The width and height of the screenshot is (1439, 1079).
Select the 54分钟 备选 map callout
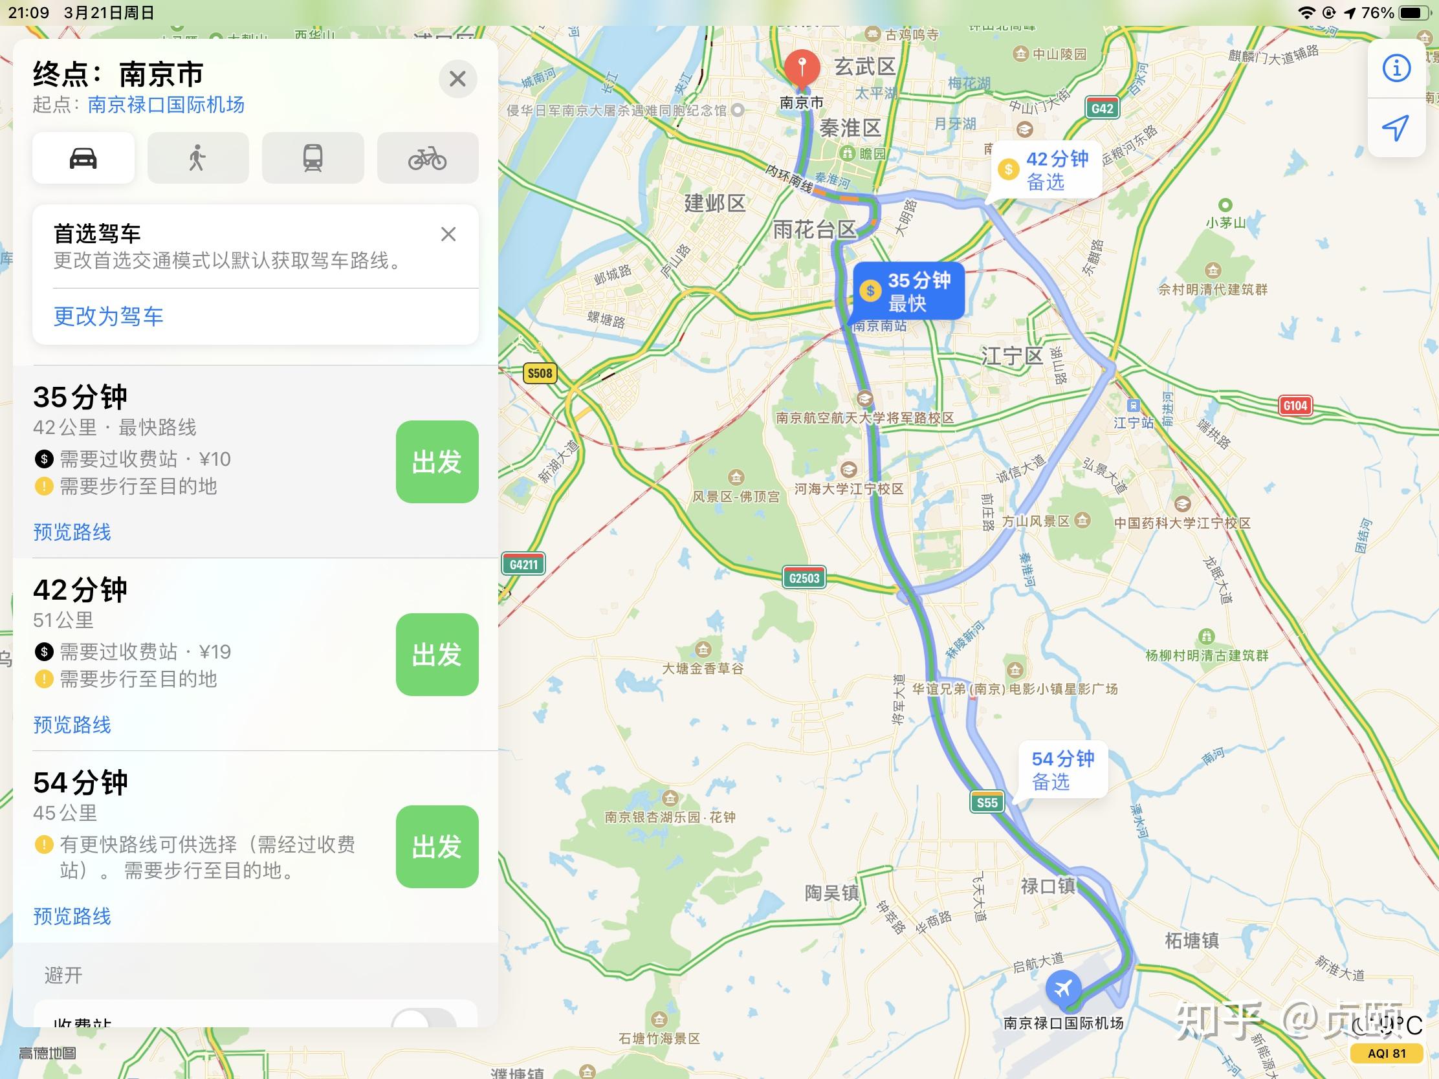click(1063, 770)
